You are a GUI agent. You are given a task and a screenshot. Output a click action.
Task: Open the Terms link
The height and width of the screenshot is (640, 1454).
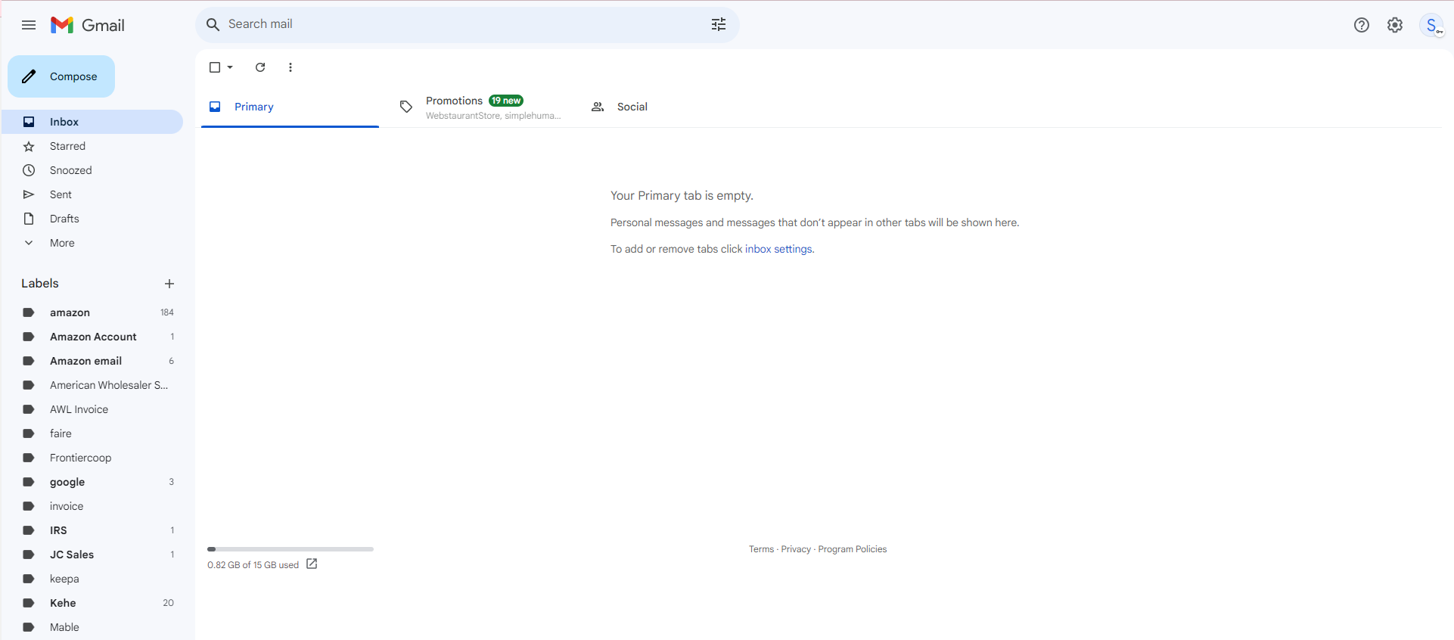click(x=761, y=549)
